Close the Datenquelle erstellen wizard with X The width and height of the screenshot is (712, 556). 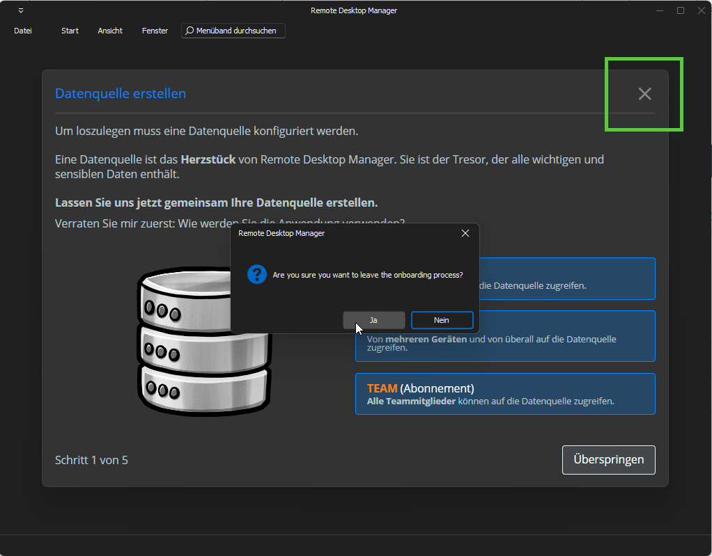pos(644,94)
